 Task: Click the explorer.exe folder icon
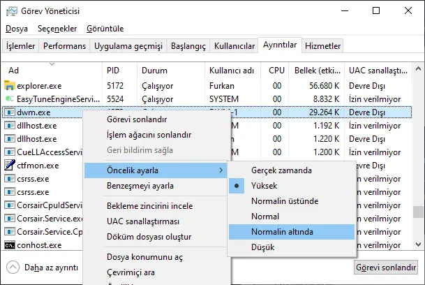point(10,85)
